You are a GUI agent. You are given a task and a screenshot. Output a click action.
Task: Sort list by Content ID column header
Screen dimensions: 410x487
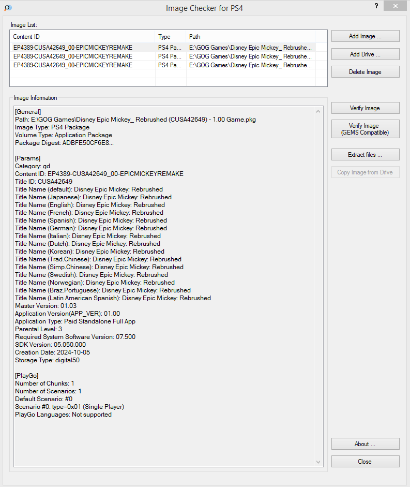tap(82, 37)
